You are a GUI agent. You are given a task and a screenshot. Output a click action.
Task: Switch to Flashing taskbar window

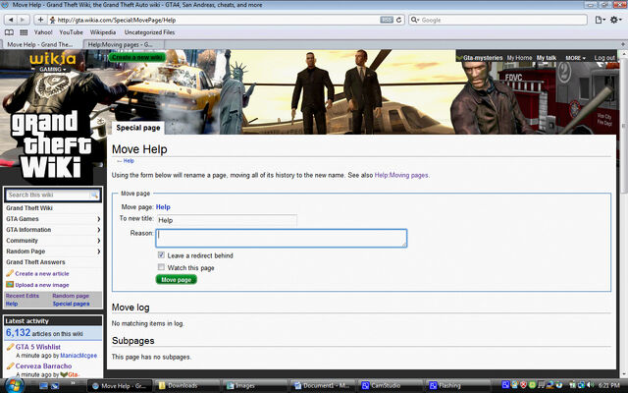click(458, 385)
